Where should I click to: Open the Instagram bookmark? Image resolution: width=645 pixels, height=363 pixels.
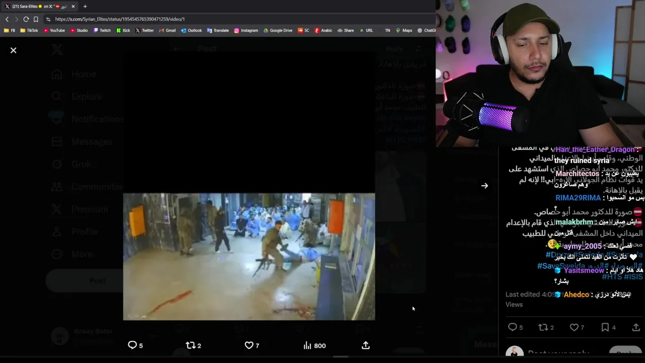[x=246, y=30]
